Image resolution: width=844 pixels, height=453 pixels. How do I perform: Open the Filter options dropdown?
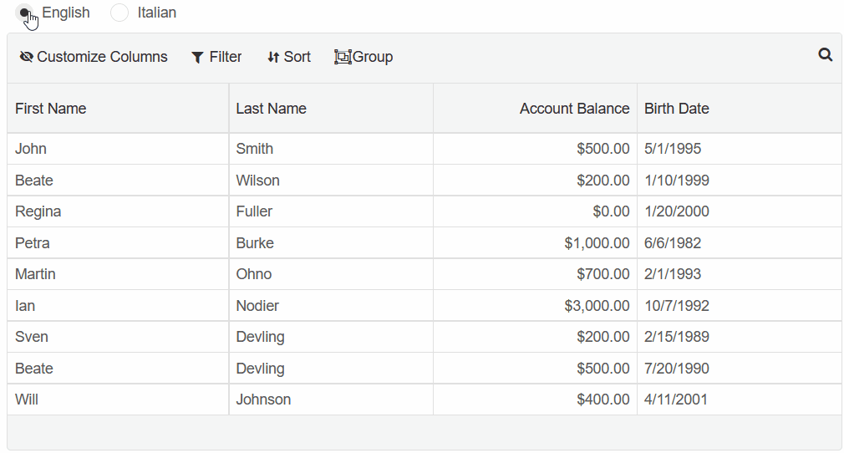click(216, 57)
